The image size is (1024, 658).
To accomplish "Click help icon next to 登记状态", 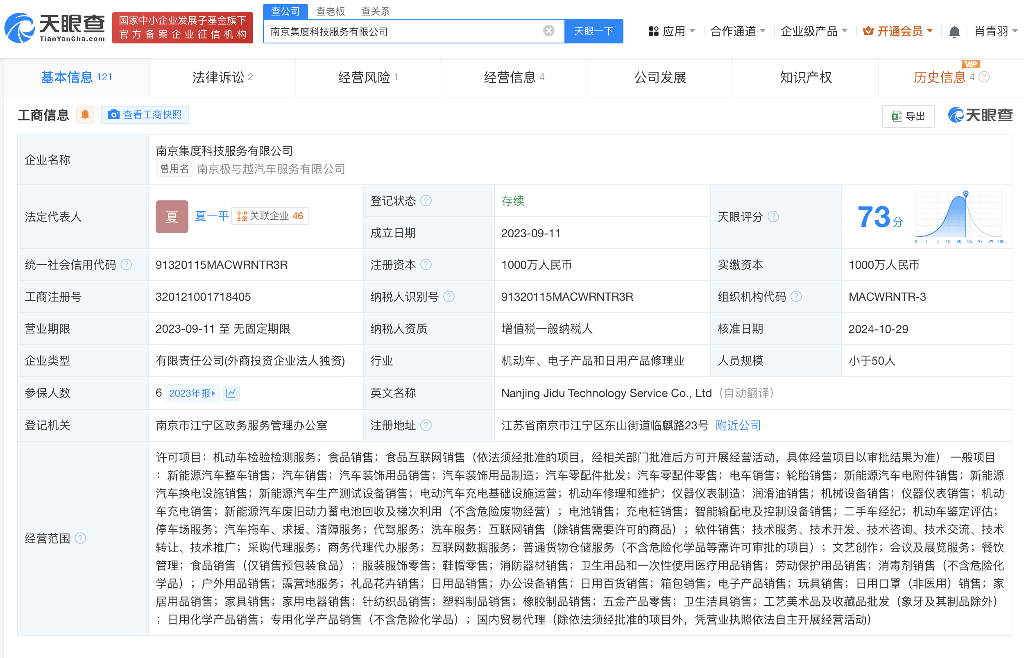I will tap(426, 200).
